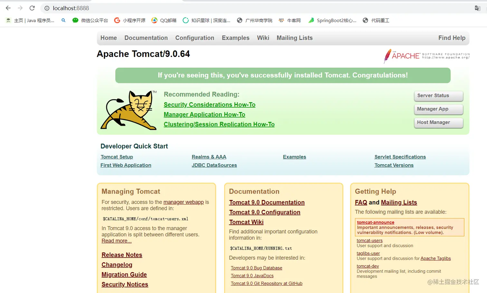The image size is (487, 293).
Task: Open Tomcat 9.0 Git Repository at GitHub
Action: (x=266, y=283)
